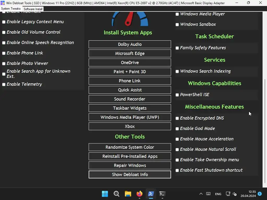Click Show Debloat Info button
Image resolution: width=267 pixels, height=200 pixels.
(130, 174)
